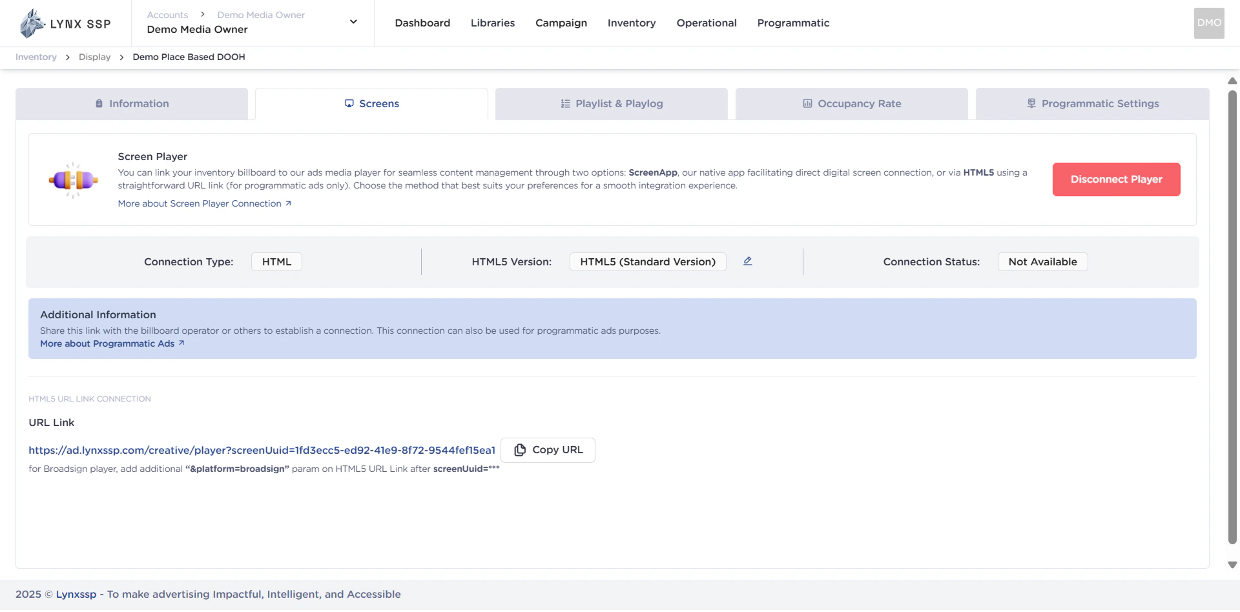The width and height of the screenshot is (1240, 612).
Task: Click Demo Place Based DOOH breadcrumb
Action: pos(189,57)
